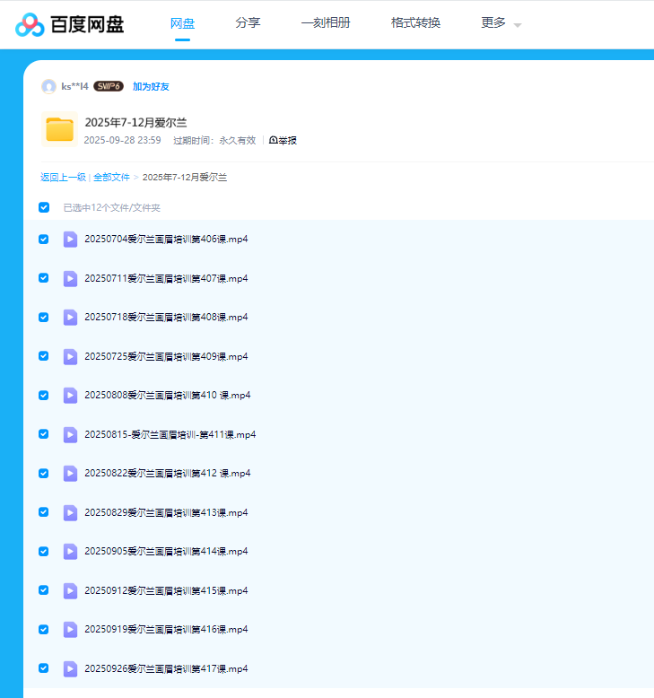Open the 格式转换 tab
654x698 pixels.
point(416,22)
